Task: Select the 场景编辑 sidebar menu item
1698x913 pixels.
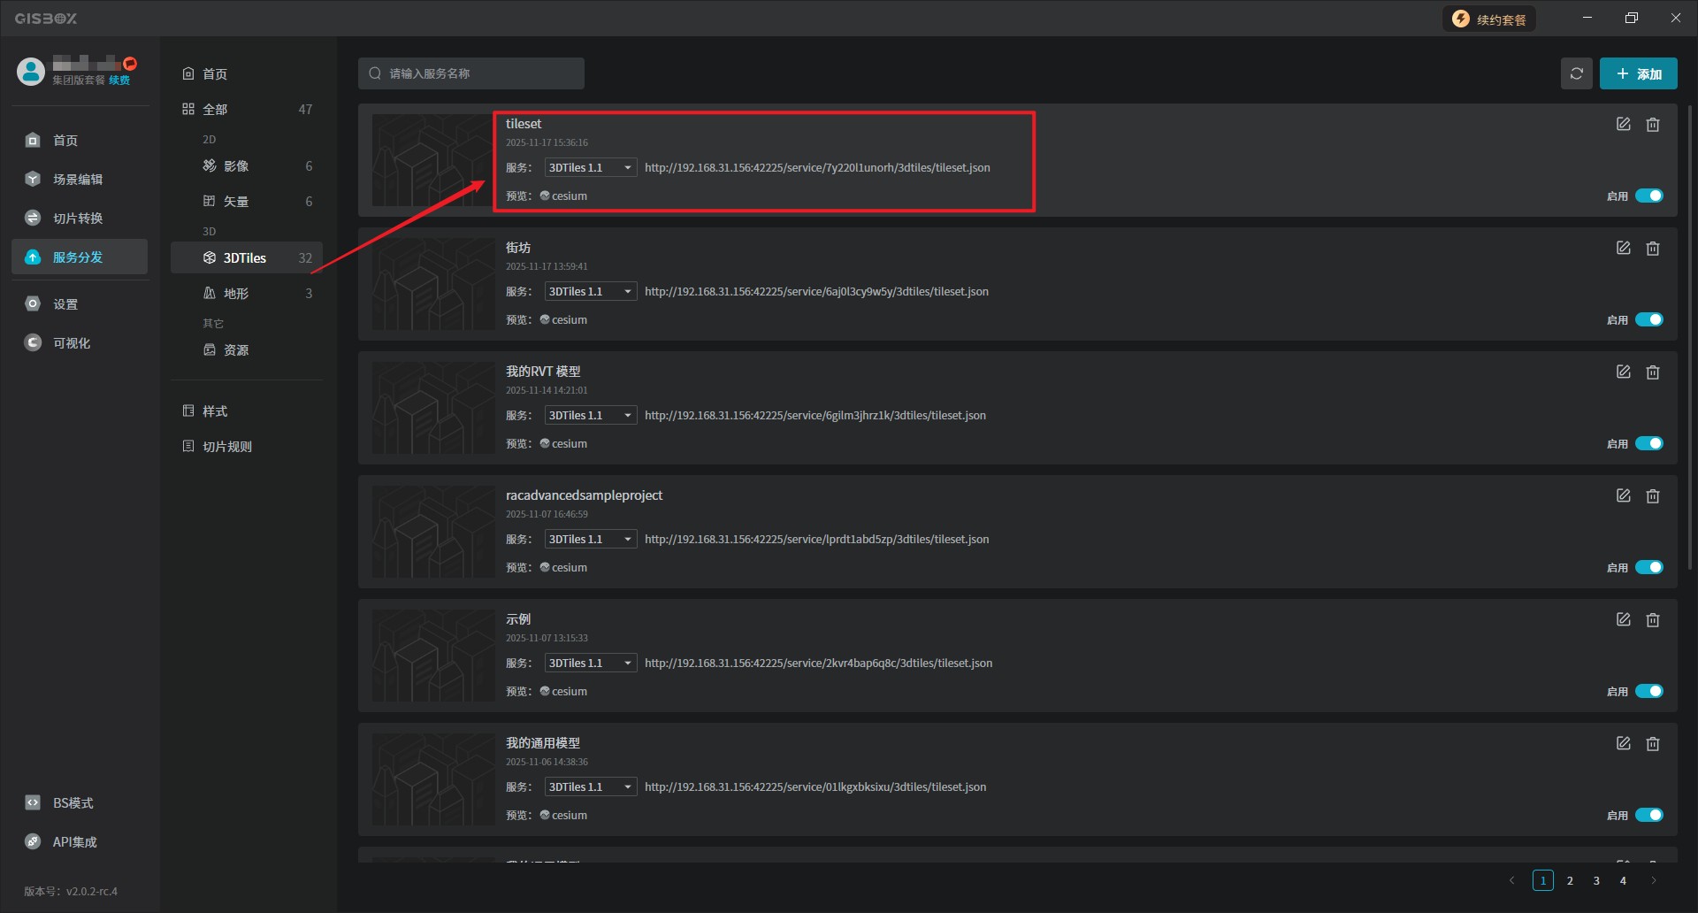Action: (x=78, y=180)
